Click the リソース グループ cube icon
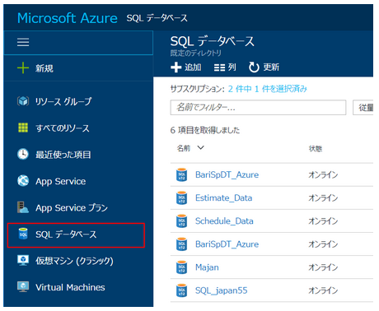379x311 pixels. pos(23,101)
